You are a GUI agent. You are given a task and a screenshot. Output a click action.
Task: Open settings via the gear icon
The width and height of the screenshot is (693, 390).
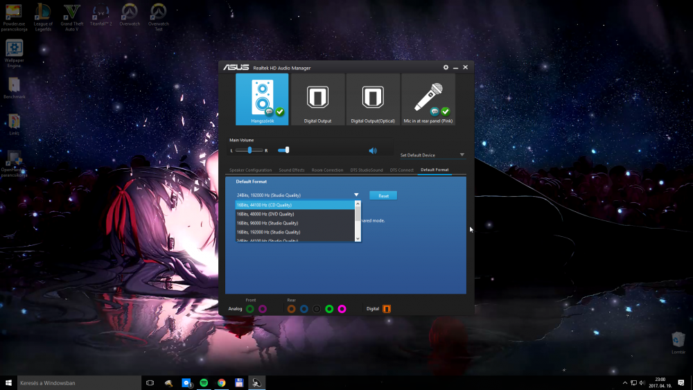(x=446, y=67)
